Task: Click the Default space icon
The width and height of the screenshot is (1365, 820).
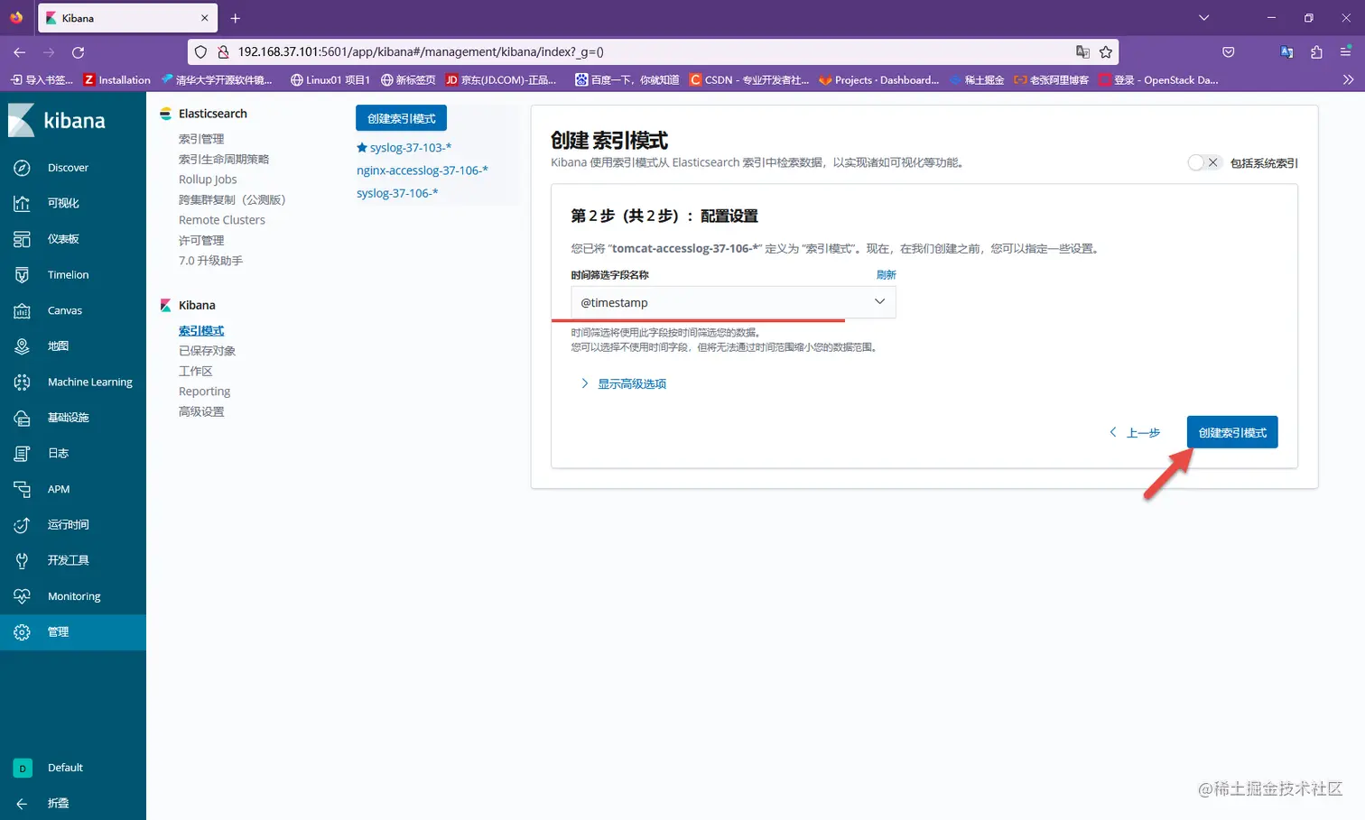Action: coord(22,767)
